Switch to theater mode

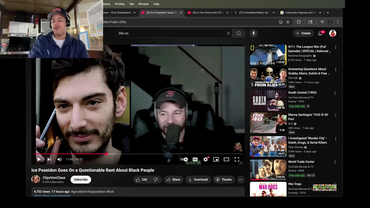coord(226,159)
